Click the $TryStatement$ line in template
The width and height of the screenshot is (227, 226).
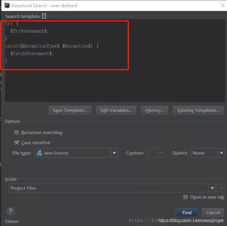pos(30,31)
